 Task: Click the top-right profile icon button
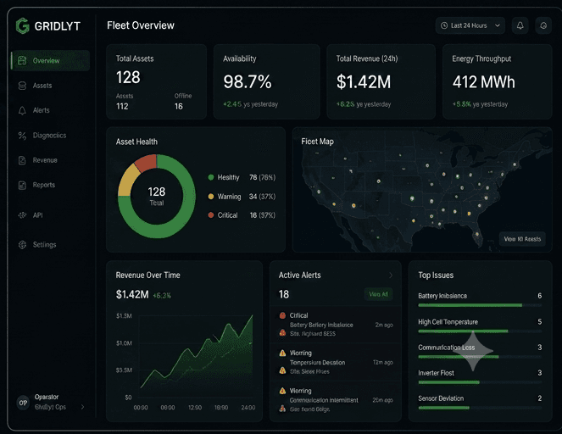click(x=543, y=25)
